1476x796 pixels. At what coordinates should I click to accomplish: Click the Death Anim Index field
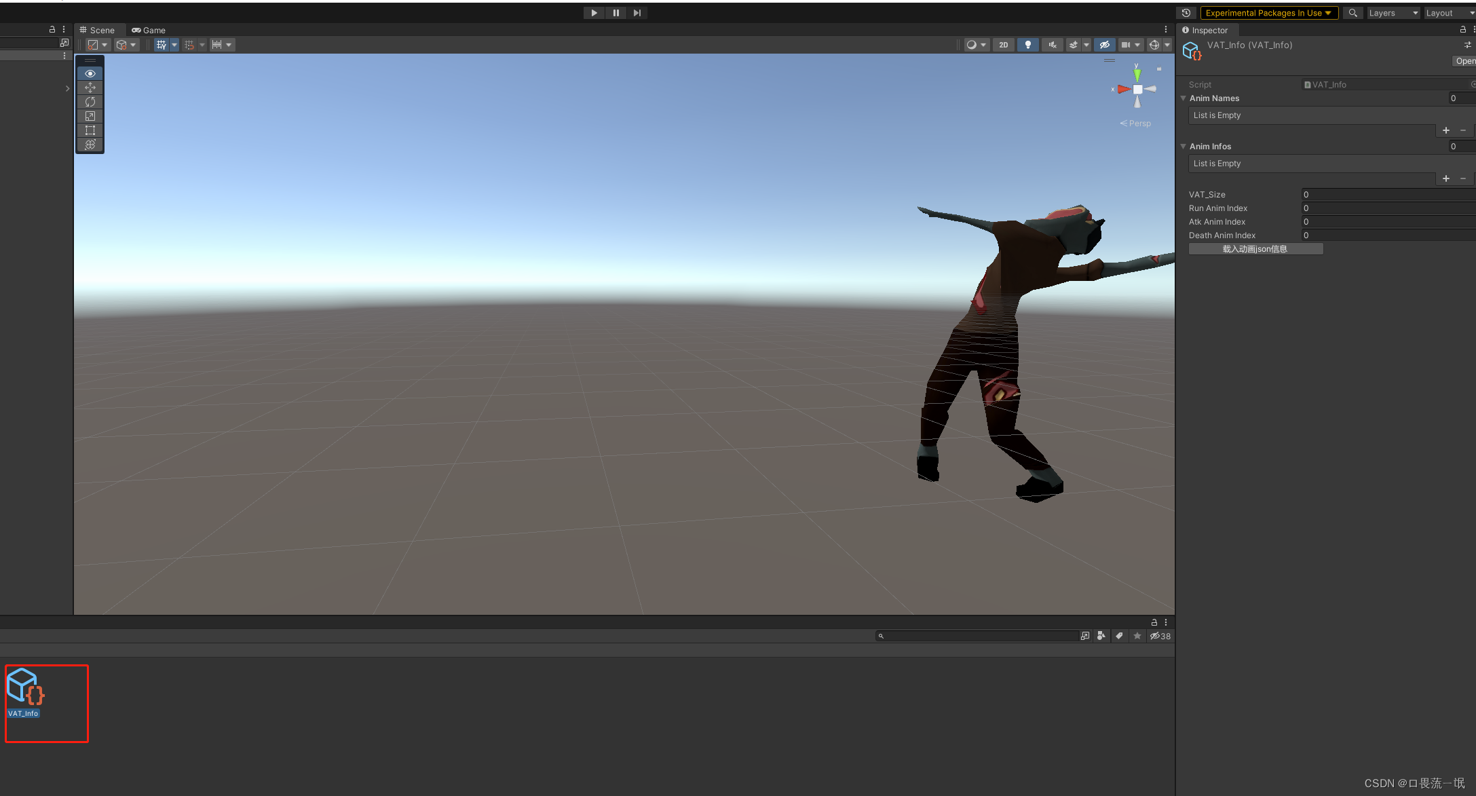point(1388,235)
